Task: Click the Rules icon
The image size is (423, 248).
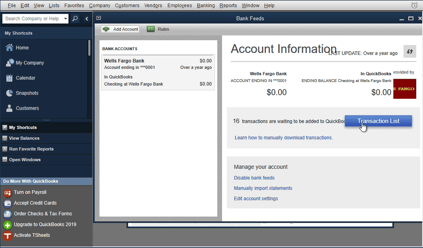Action: point(151,29)
